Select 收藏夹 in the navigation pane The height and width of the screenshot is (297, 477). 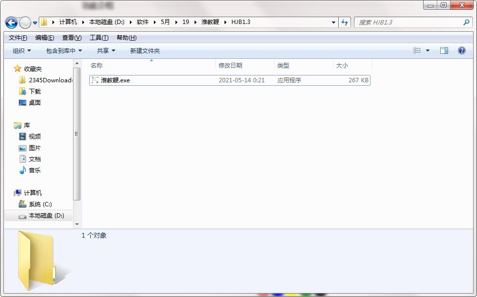(x=33, y=69)
